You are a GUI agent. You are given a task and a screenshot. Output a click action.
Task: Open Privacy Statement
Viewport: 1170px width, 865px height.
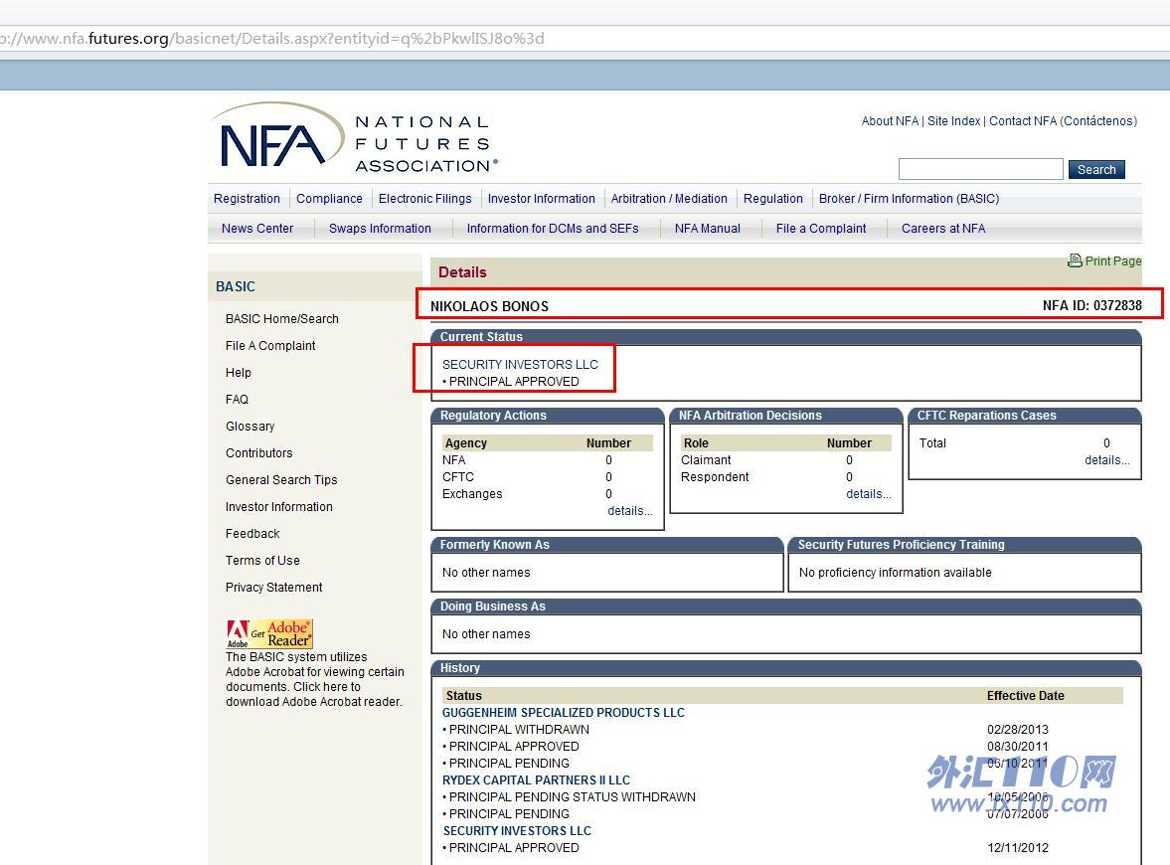click(x=273, y=588)
